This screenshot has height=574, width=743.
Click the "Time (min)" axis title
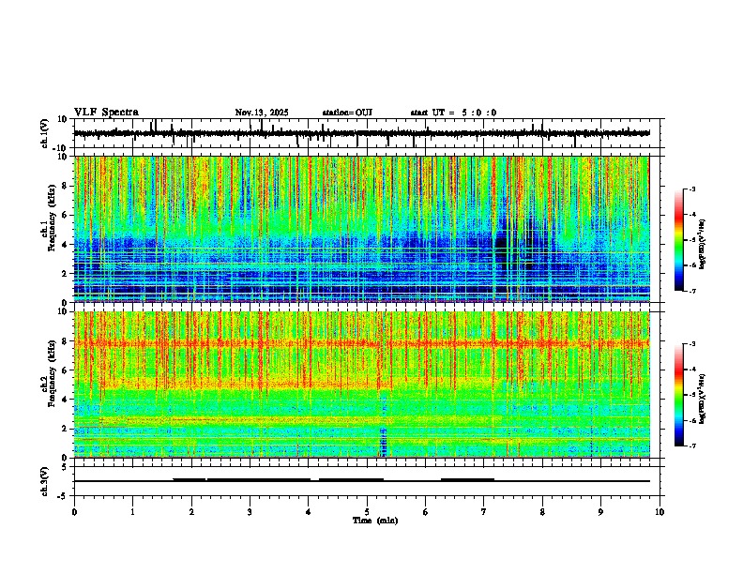(375, 521)
